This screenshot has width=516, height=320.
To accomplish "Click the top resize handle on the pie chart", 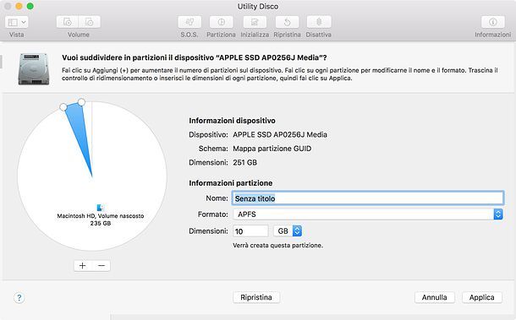I will tap(81, 102).
